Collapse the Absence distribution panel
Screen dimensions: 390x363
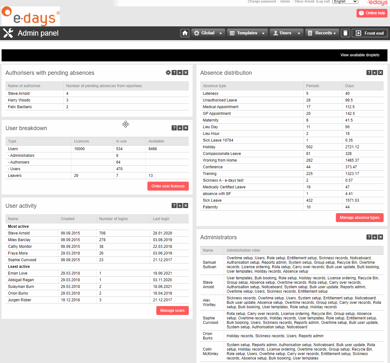tap(374, 73)
